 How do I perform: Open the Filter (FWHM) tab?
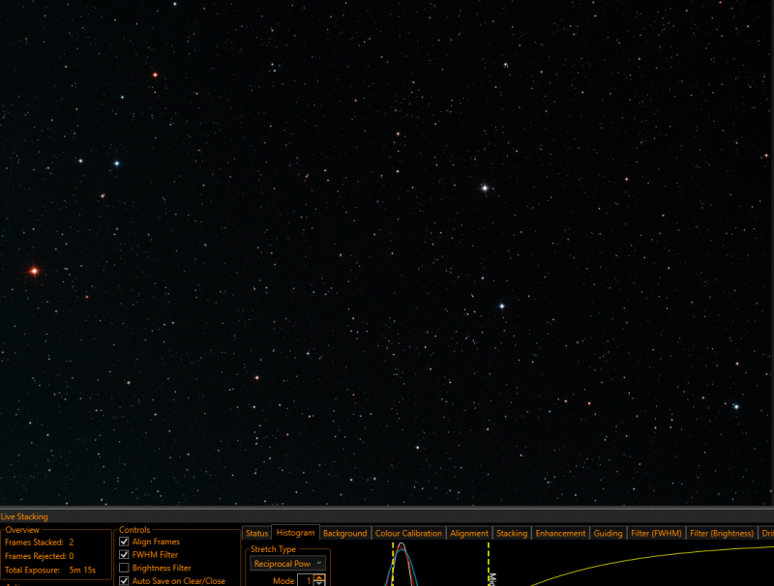(x=656, y=533)
